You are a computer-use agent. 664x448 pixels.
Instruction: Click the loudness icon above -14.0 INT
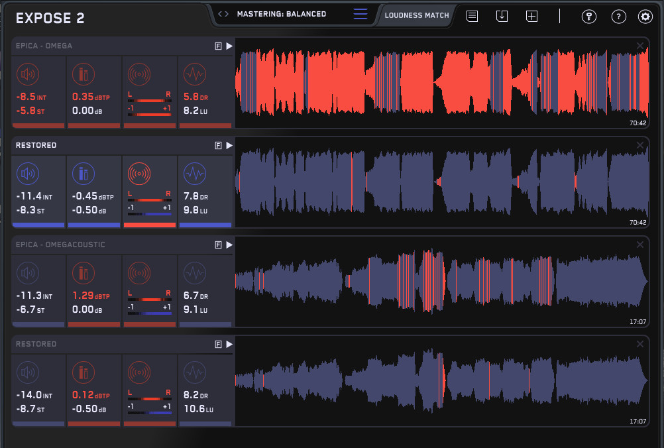coord(28,372)
